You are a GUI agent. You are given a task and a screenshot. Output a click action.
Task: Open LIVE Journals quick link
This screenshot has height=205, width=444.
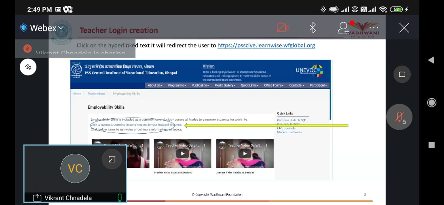(x=286, y=128)
